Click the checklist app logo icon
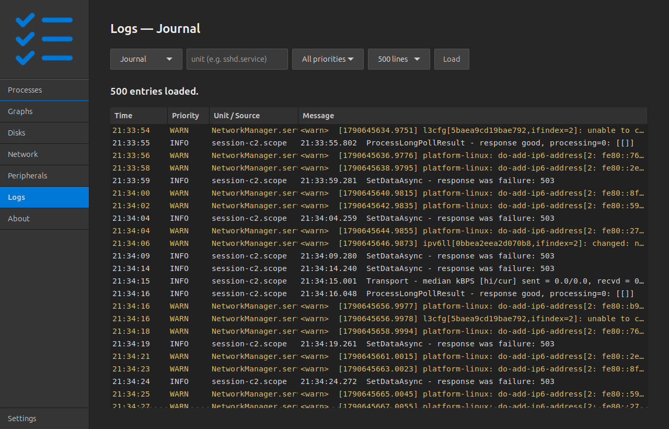669x429 pixels. tap(44, 39)
